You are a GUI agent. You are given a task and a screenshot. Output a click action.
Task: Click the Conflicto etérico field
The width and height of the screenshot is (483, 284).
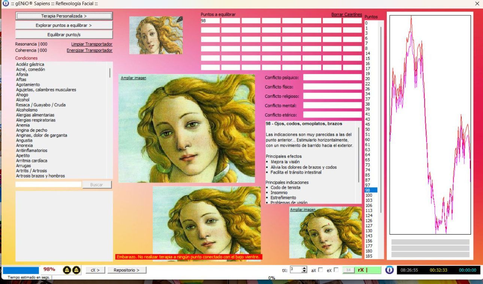[332, 115]
